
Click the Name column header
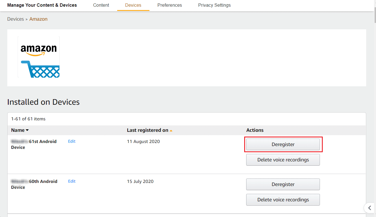click(x=18, y=130)
